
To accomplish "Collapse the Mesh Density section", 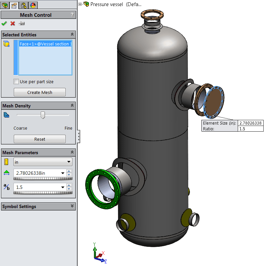I will 72,106.
